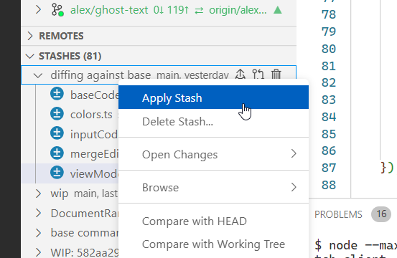Expand the DocumentRa… stash entry

[x=38, y=214]
